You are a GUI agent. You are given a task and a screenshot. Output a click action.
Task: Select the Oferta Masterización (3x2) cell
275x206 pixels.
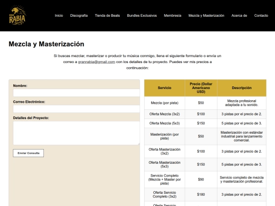164,152
